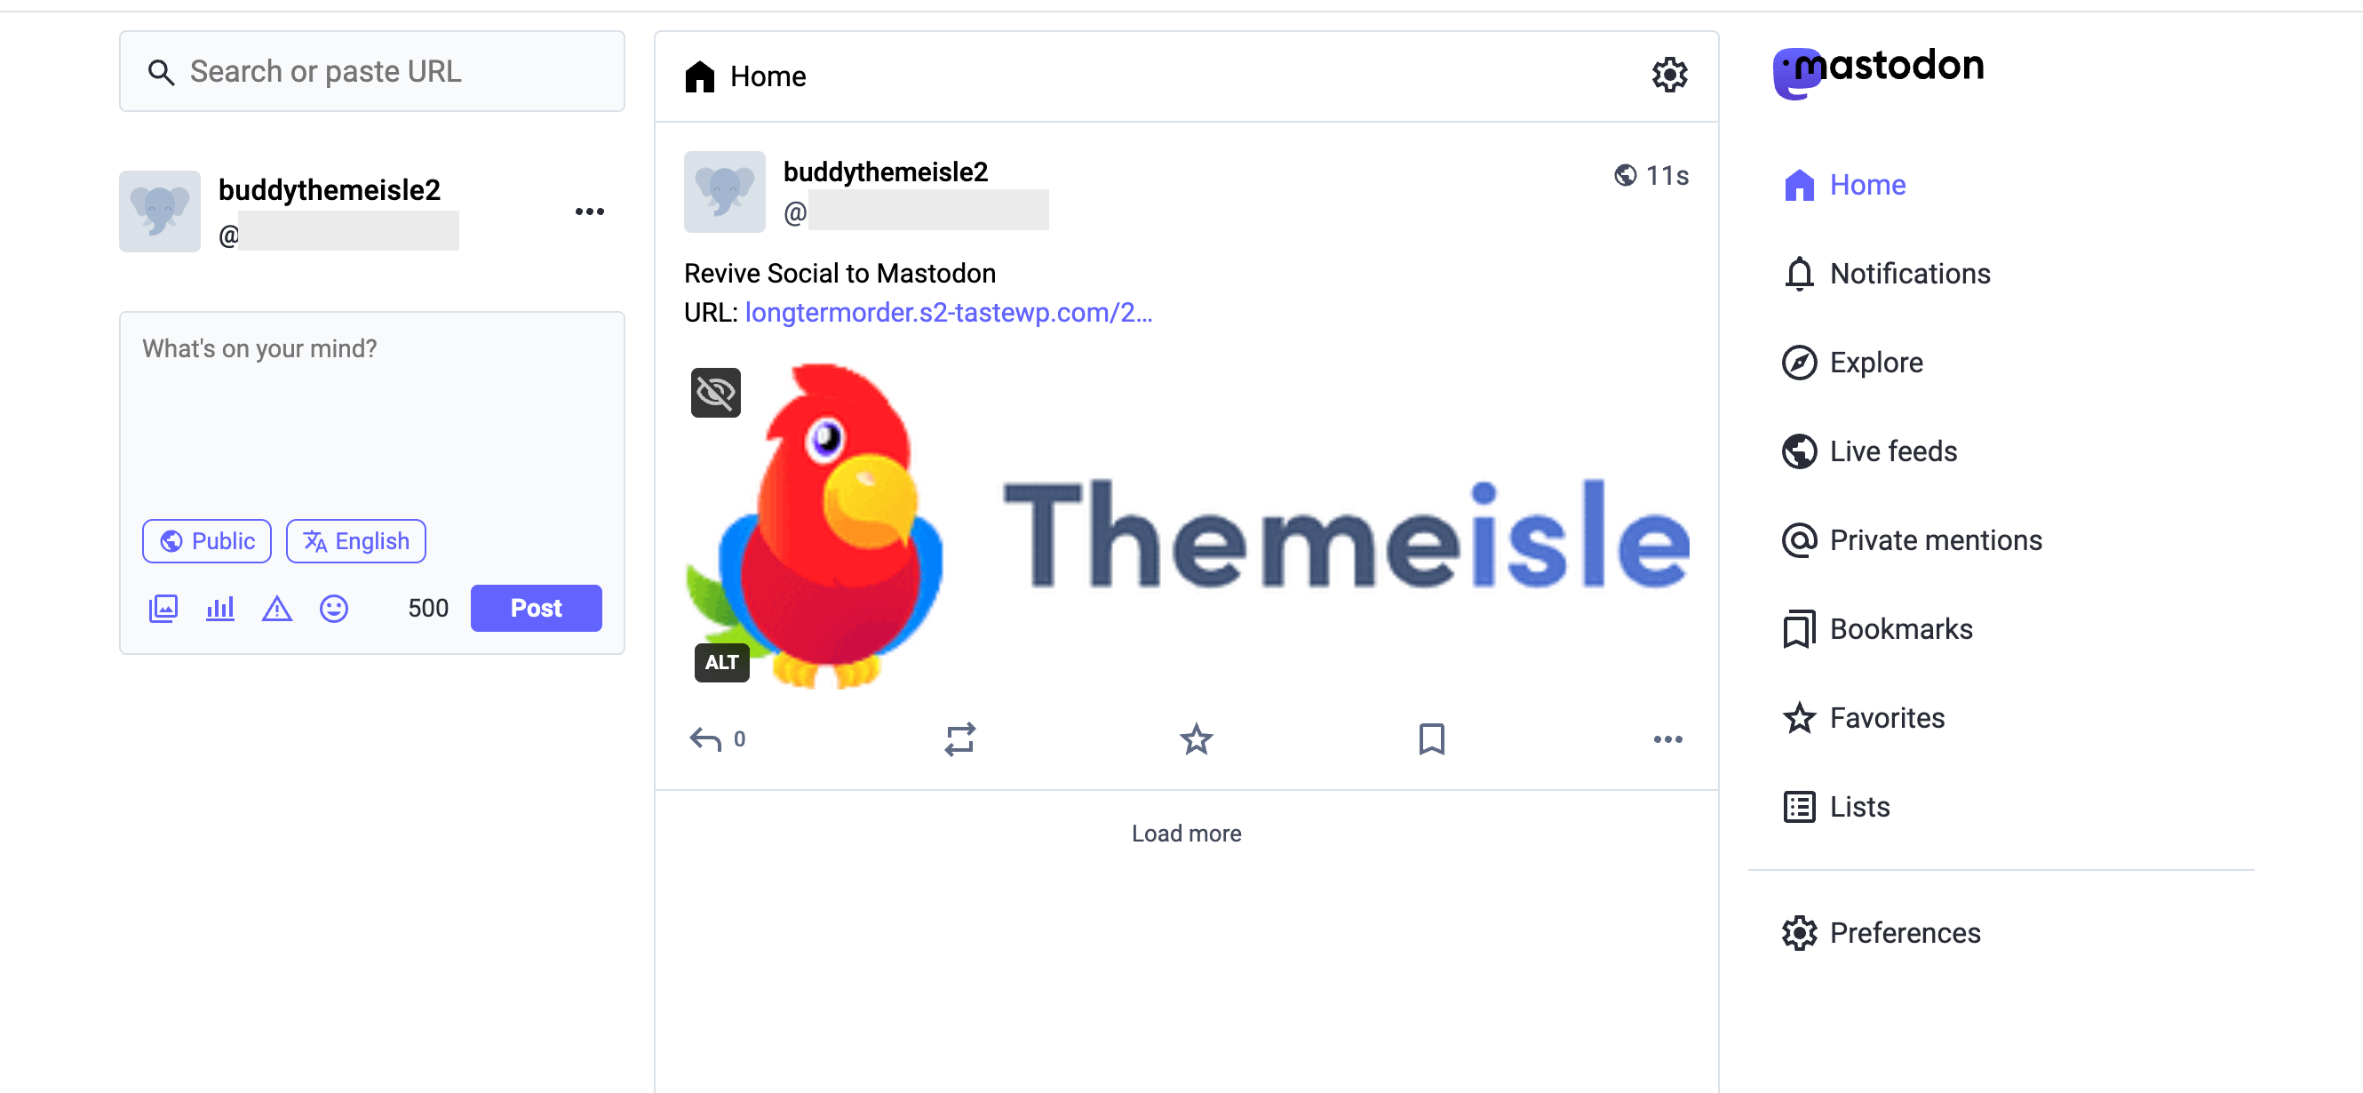Reply to the buddythemeisle2 post
2363x1093 pixels.
(x=705, y=738)
